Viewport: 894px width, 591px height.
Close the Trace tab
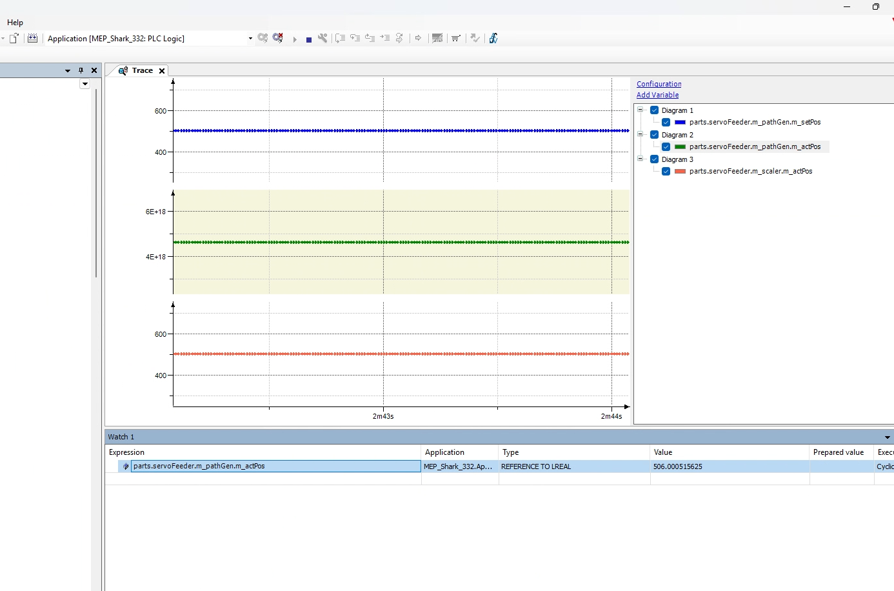[162, 71]
